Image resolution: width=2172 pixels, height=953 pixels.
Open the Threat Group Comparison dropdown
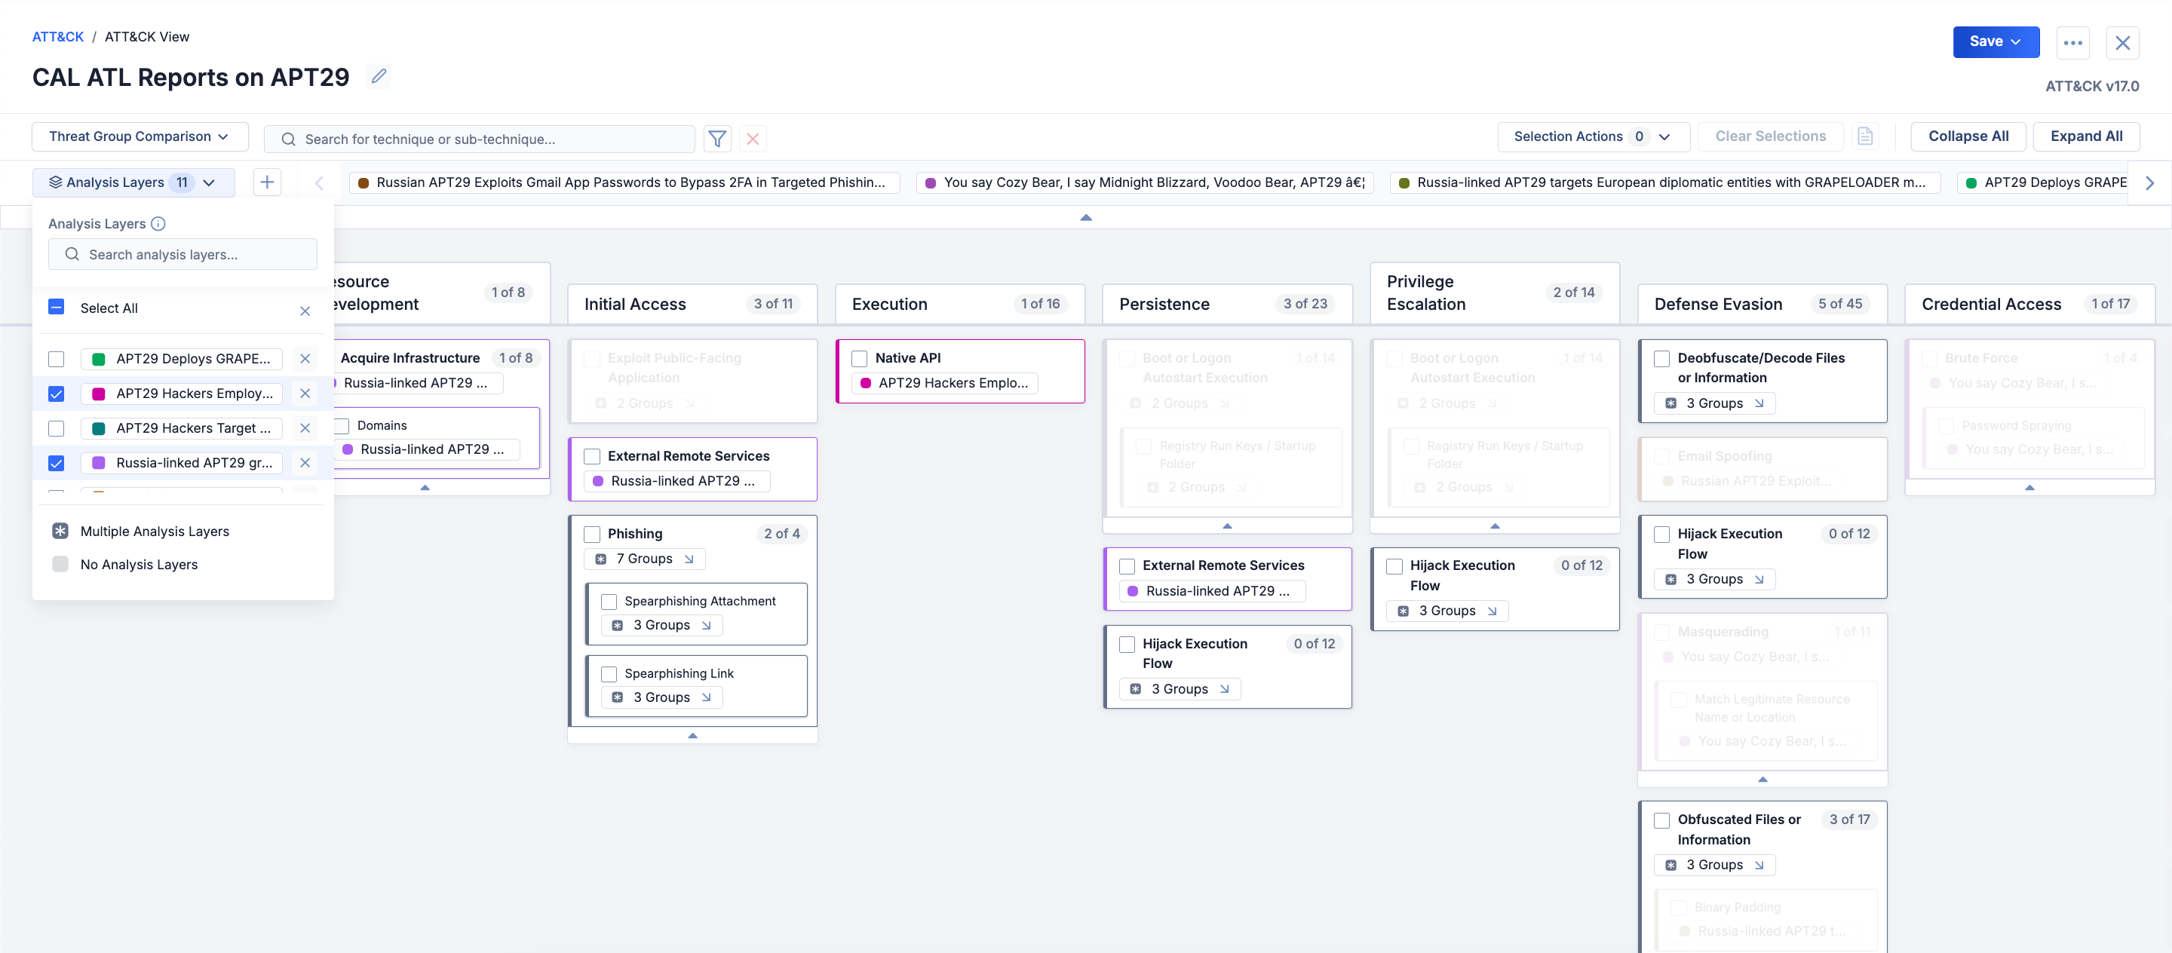point(139,136)
